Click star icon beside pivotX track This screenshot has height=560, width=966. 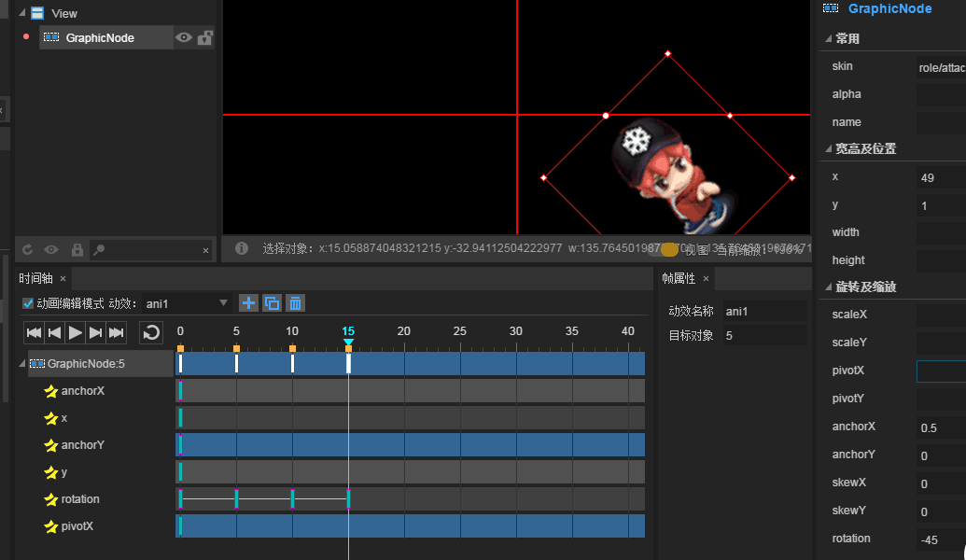click(x=51, y=526)
